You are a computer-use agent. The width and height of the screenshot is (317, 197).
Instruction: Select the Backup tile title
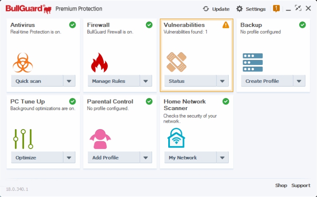251,25
